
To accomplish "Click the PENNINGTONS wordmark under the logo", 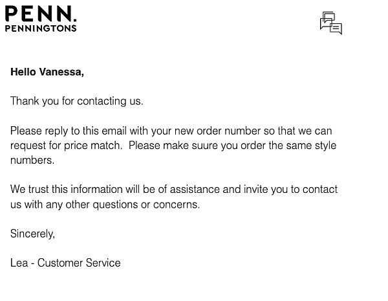I will [41, 28].
